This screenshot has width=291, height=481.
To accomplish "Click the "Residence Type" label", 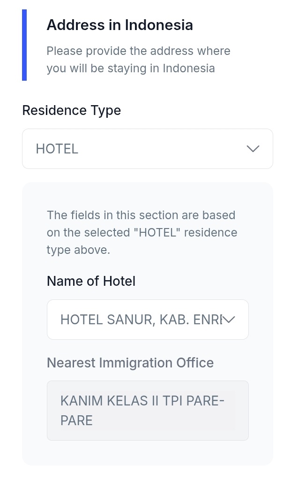I will point(71,110).
